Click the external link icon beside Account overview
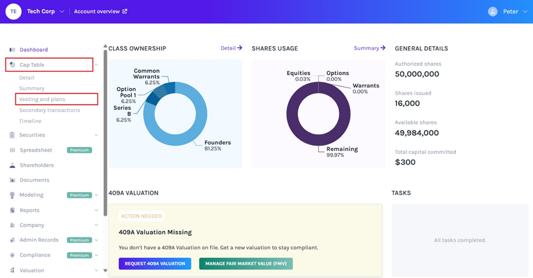 (x=125, y=11)
